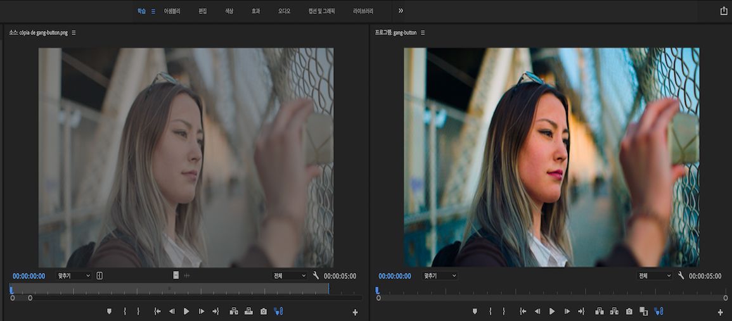Click Insert icon in Source monitor
This screenshot has width=732, height=321.
[x=233, y=311]
